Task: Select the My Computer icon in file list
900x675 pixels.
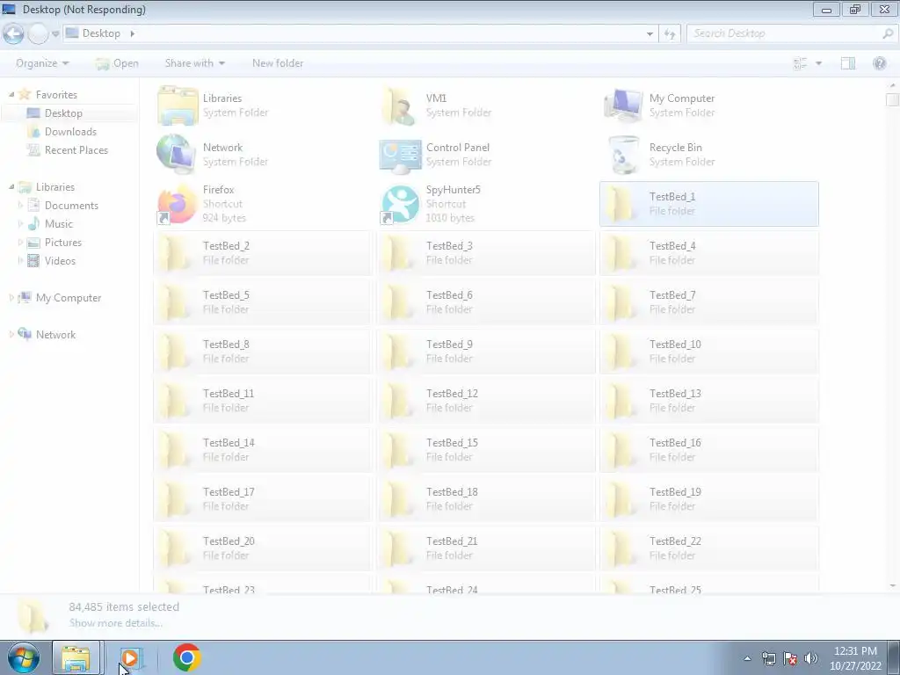Action: 623,105
